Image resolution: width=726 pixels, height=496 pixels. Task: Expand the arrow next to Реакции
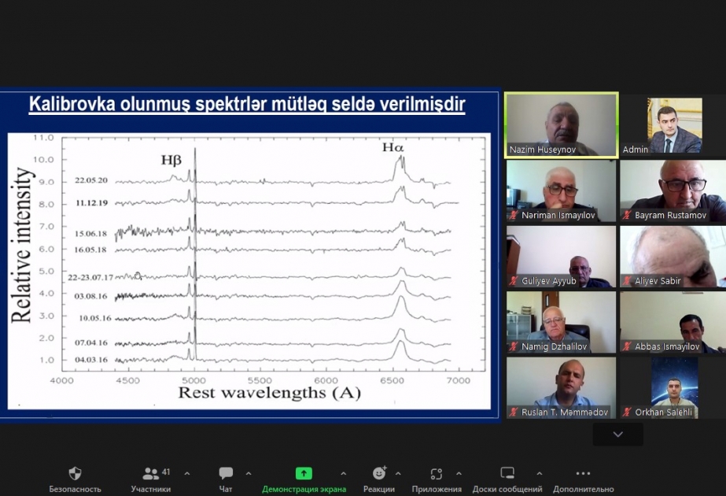click(x=398, y=474)
